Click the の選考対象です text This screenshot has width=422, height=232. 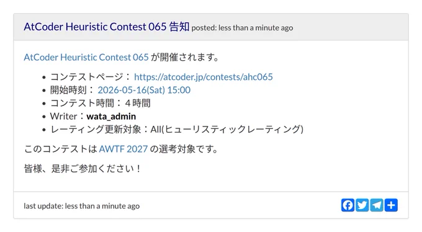[x=184, y=149]
